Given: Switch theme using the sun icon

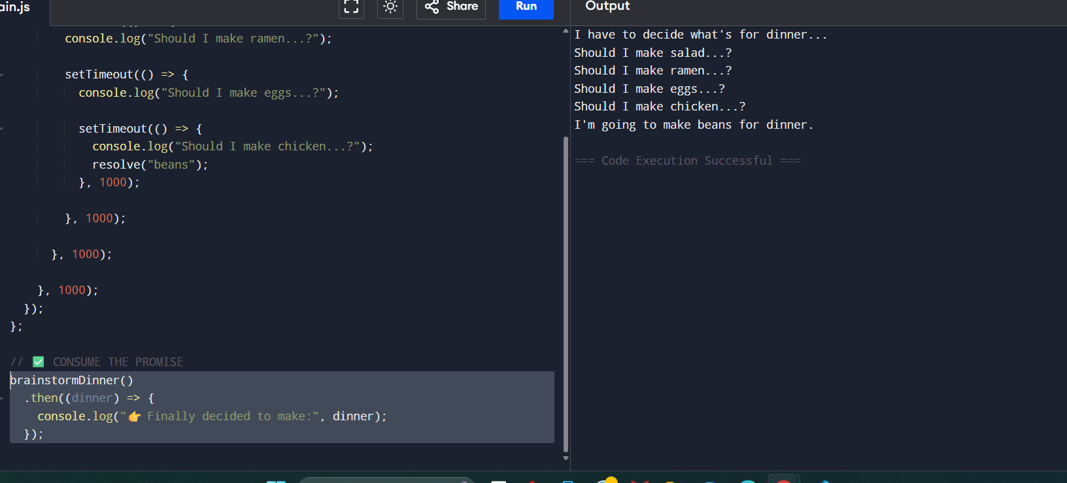Looking at the screenshot, I should pyautogui.click(x=390, y=7).
